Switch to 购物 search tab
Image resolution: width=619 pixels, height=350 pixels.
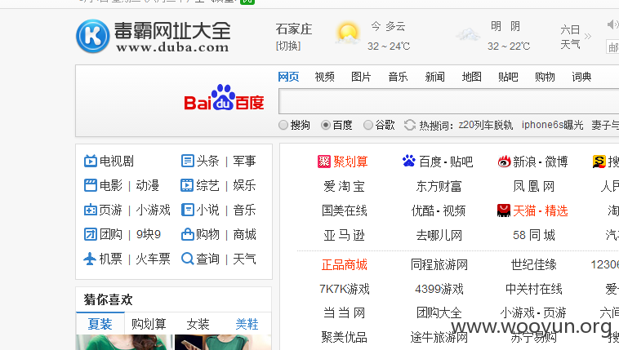click(545, 77)
